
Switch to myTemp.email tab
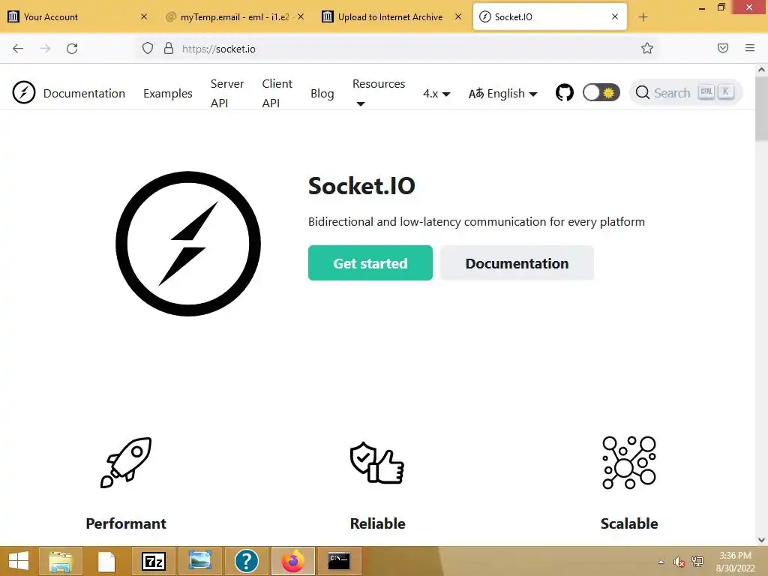point(235,16)
